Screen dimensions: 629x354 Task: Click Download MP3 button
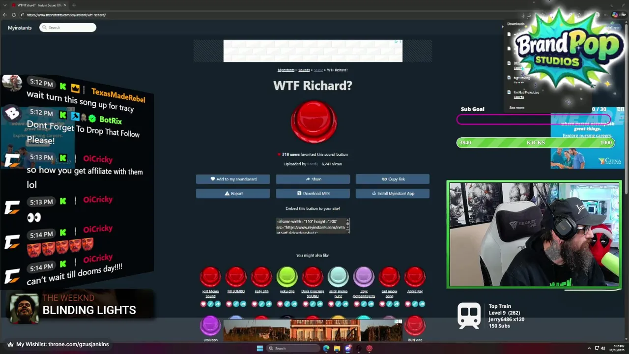point(313,193)
